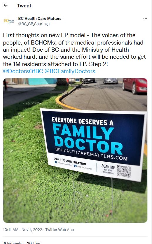Click the QR code on the sign
The image size is (152, 244).
(x=124, y=171)
